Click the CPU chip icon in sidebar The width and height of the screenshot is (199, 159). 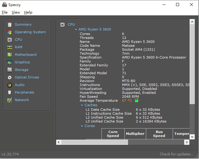click(10, 40)
